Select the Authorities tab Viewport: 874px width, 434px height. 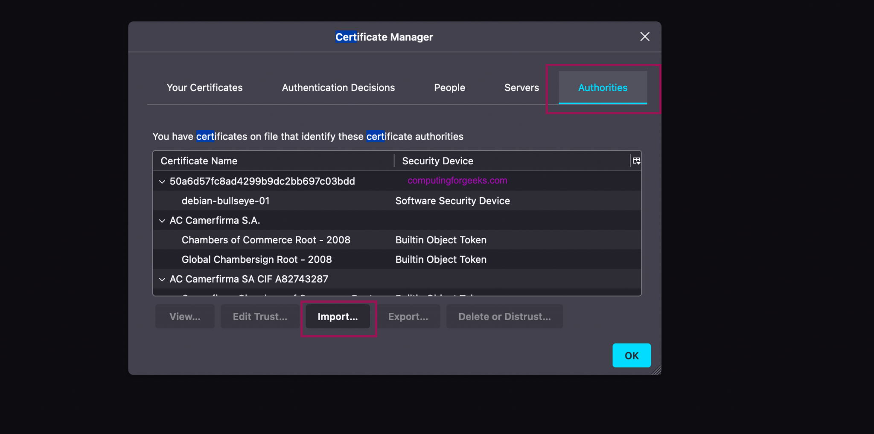(603, 87)
